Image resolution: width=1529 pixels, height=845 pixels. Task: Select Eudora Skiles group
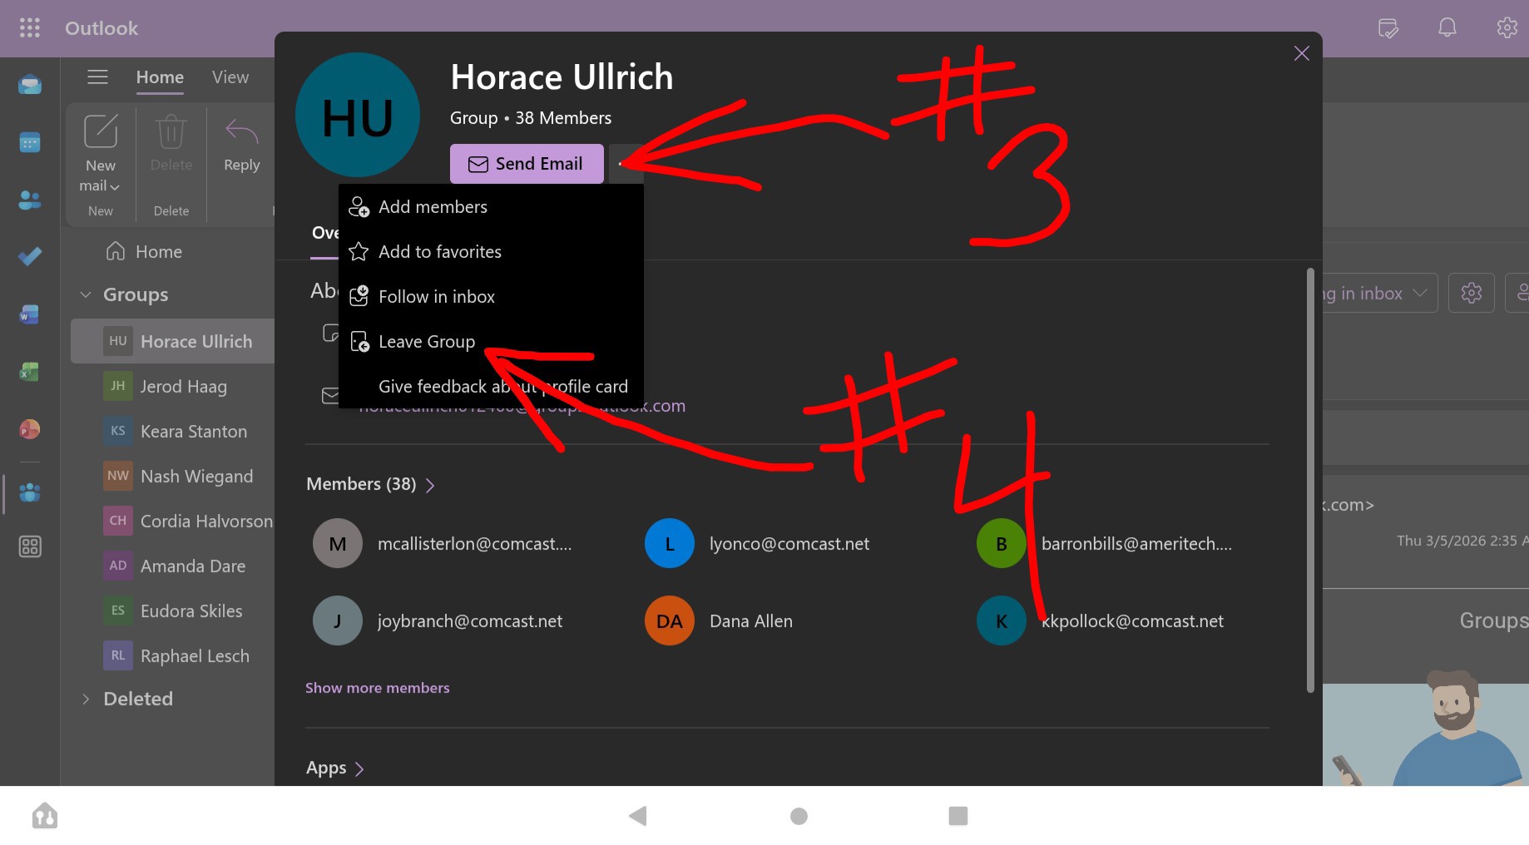[173, 610]
